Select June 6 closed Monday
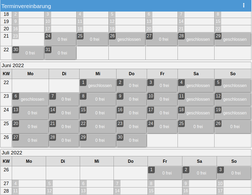Screen dimensions: 252x195 click(x=30, y=99)
